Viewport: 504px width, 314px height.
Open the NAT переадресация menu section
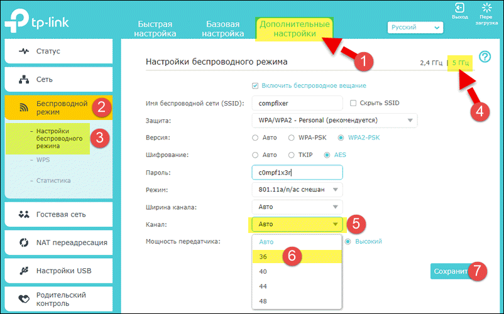pyautogui.click(x=58, y=242)
